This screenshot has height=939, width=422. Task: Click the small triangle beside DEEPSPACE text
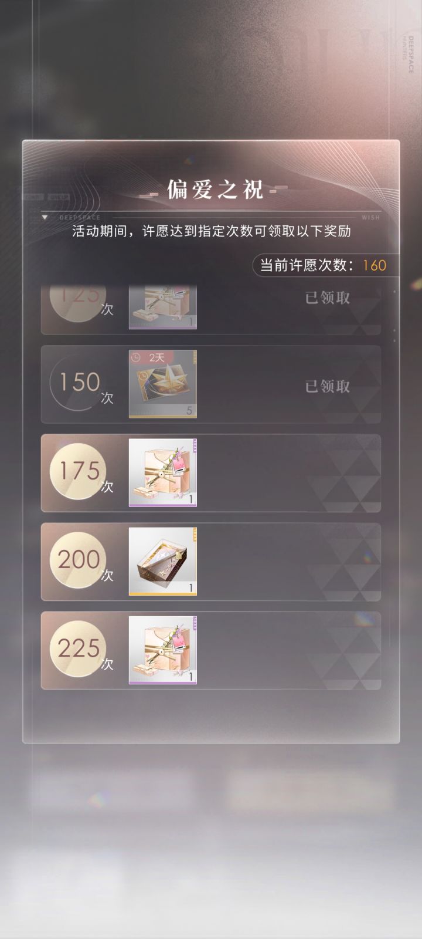(x=45, y=217)
